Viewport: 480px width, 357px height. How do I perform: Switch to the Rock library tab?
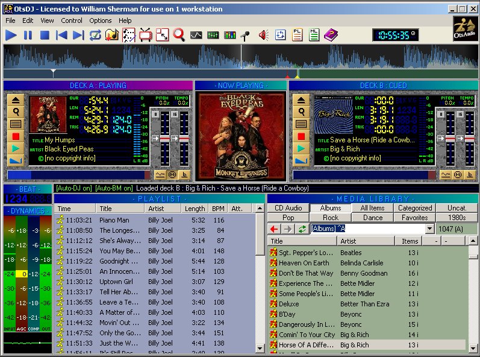[x=331, y=218]
